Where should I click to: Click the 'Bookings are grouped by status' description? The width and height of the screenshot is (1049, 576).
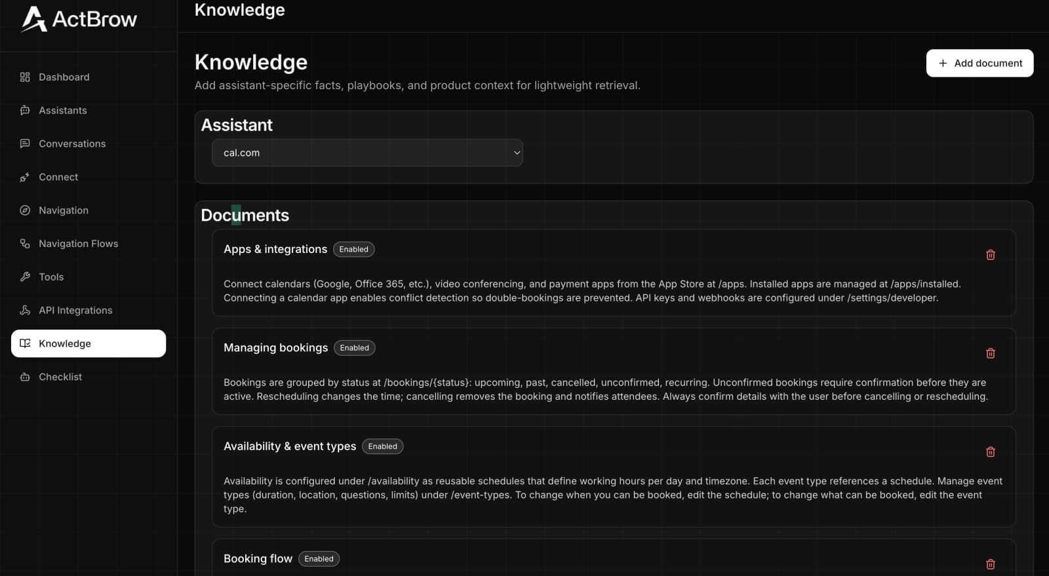click(605, 389)
